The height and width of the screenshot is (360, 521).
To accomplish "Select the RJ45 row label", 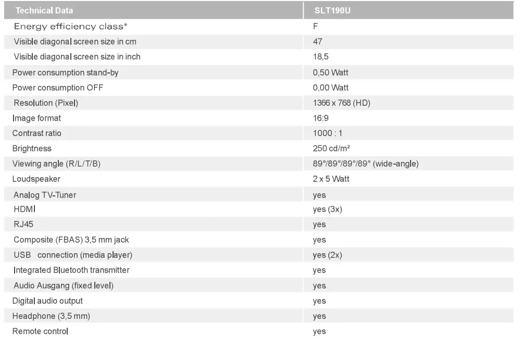I will 23,225.
